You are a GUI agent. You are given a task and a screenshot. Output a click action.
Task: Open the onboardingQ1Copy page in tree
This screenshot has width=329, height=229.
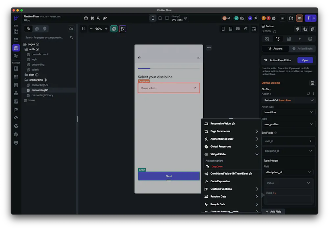42,95
